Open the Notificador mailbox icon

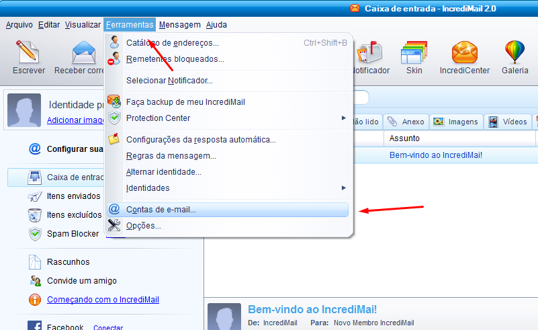[369, 52]
